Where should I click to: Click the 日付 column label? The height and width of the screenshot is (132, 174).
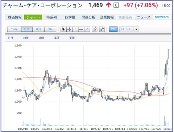pos(11,38)
